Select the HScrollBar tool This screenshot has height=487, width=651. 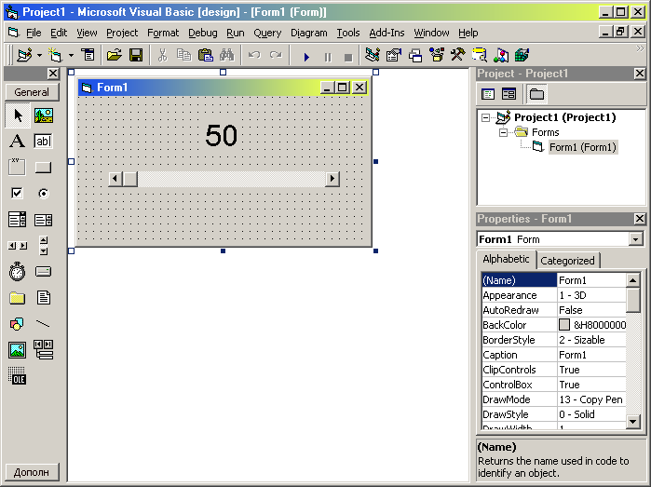pos(17,246)
